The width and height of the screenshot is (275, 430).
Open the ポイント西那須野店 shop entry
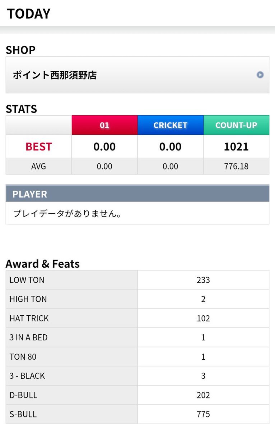point(137,75)
